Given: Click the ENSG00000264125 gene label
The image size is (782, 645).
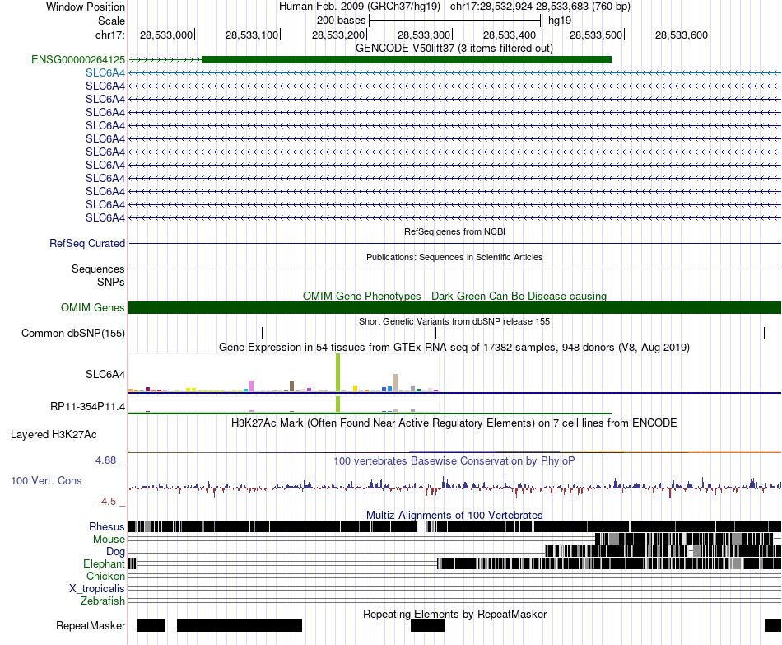Looking at the screenshot, I should [78, 60].
